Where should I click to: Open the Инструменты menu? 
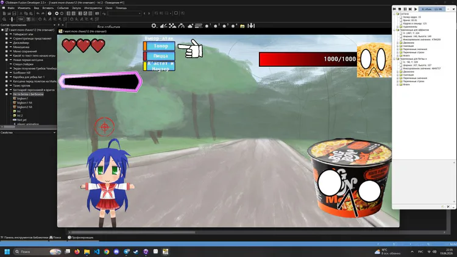(93, 8)
